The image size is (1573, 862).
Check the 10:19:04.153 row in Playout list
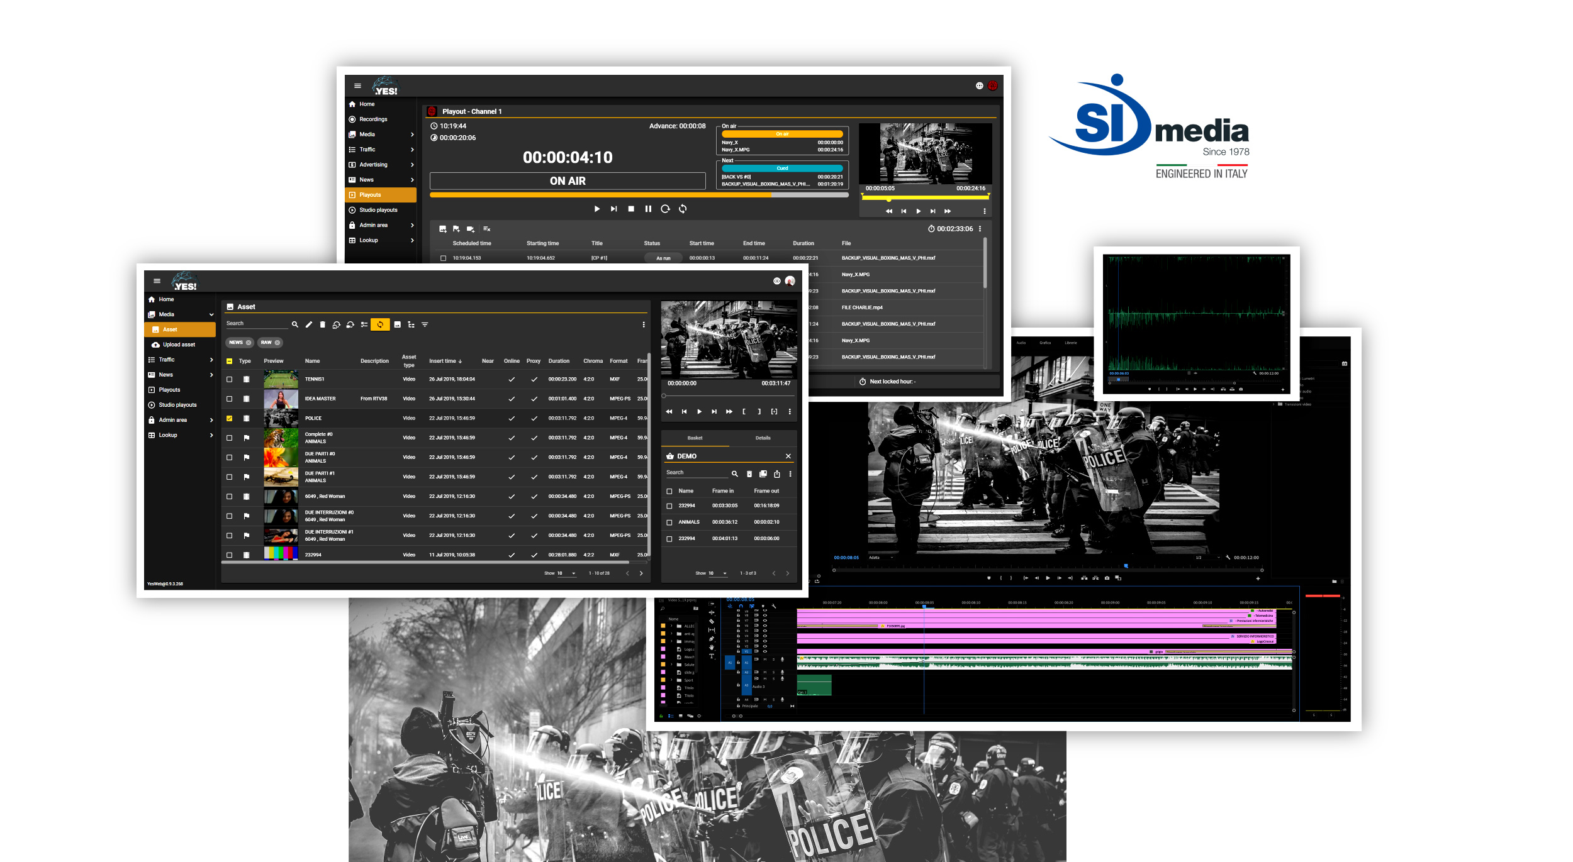[x=443, y=258]
